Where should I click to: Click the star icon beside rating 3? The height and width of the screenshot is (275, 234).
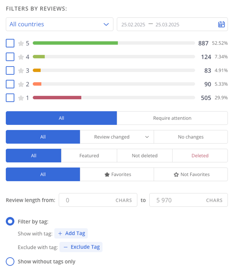(21, 71)
